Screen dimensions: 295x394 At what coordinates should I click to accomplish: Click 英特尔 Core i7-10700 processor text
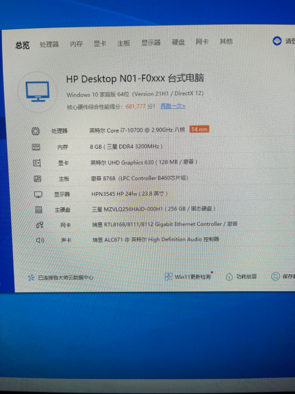tap(137, 130)
